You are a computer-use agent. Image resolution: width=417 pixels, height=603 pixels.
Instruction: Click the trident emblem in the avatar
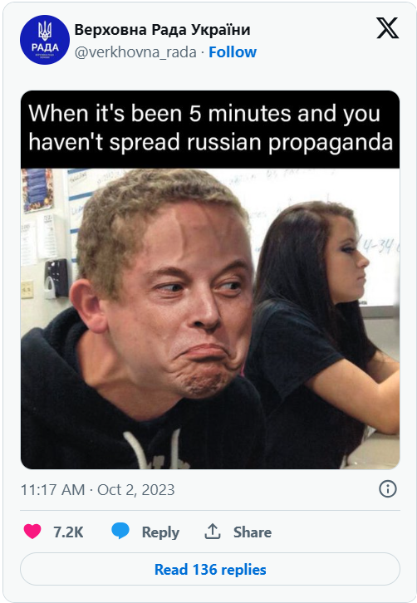pyautogui.click(x=45, y=31)
